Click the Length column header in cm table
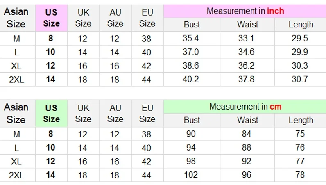 301,120
